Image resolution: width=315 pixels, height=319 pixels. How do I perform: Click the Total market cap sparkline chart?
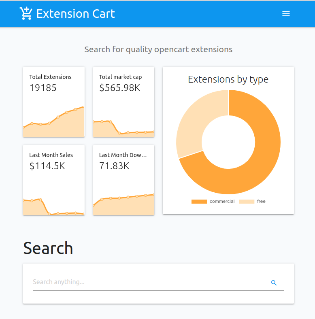[x=123, y=129]
